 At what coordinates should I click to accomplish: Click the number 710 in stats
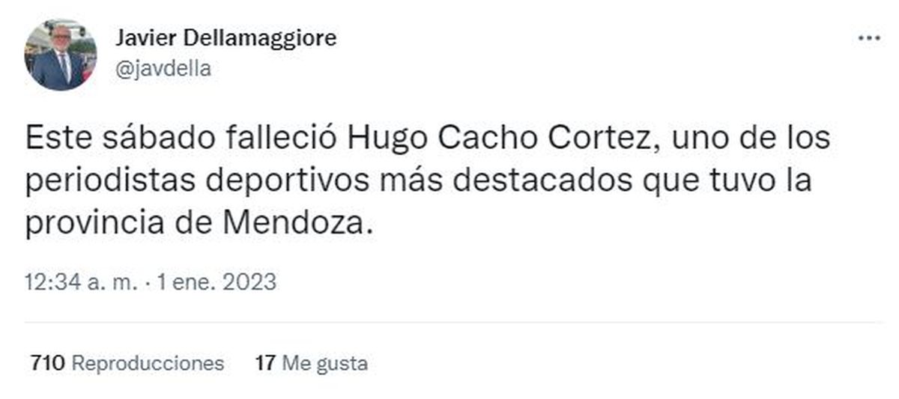point(48,364)
